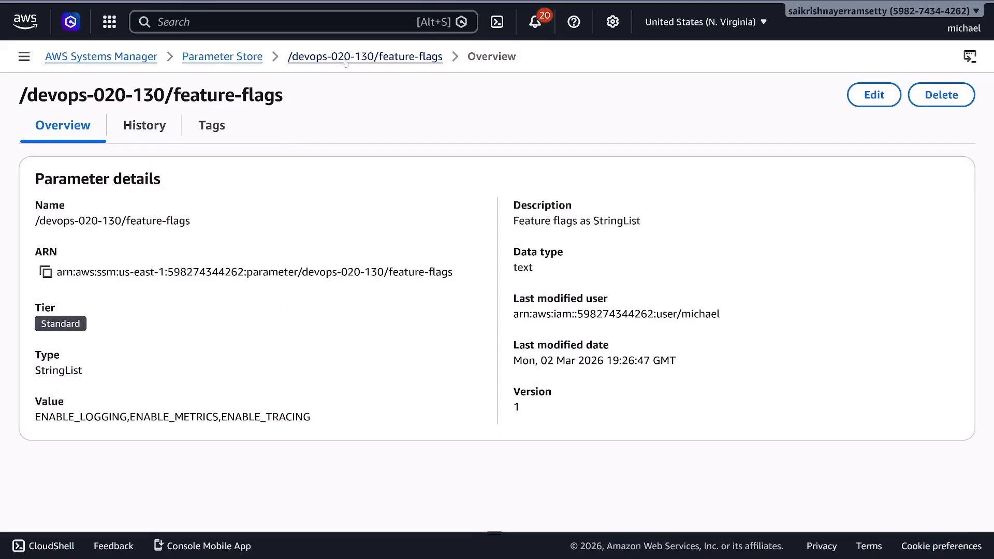Open the help question mark icon
994x559 pixels.
pyautogui.click(x=574, y=22)
